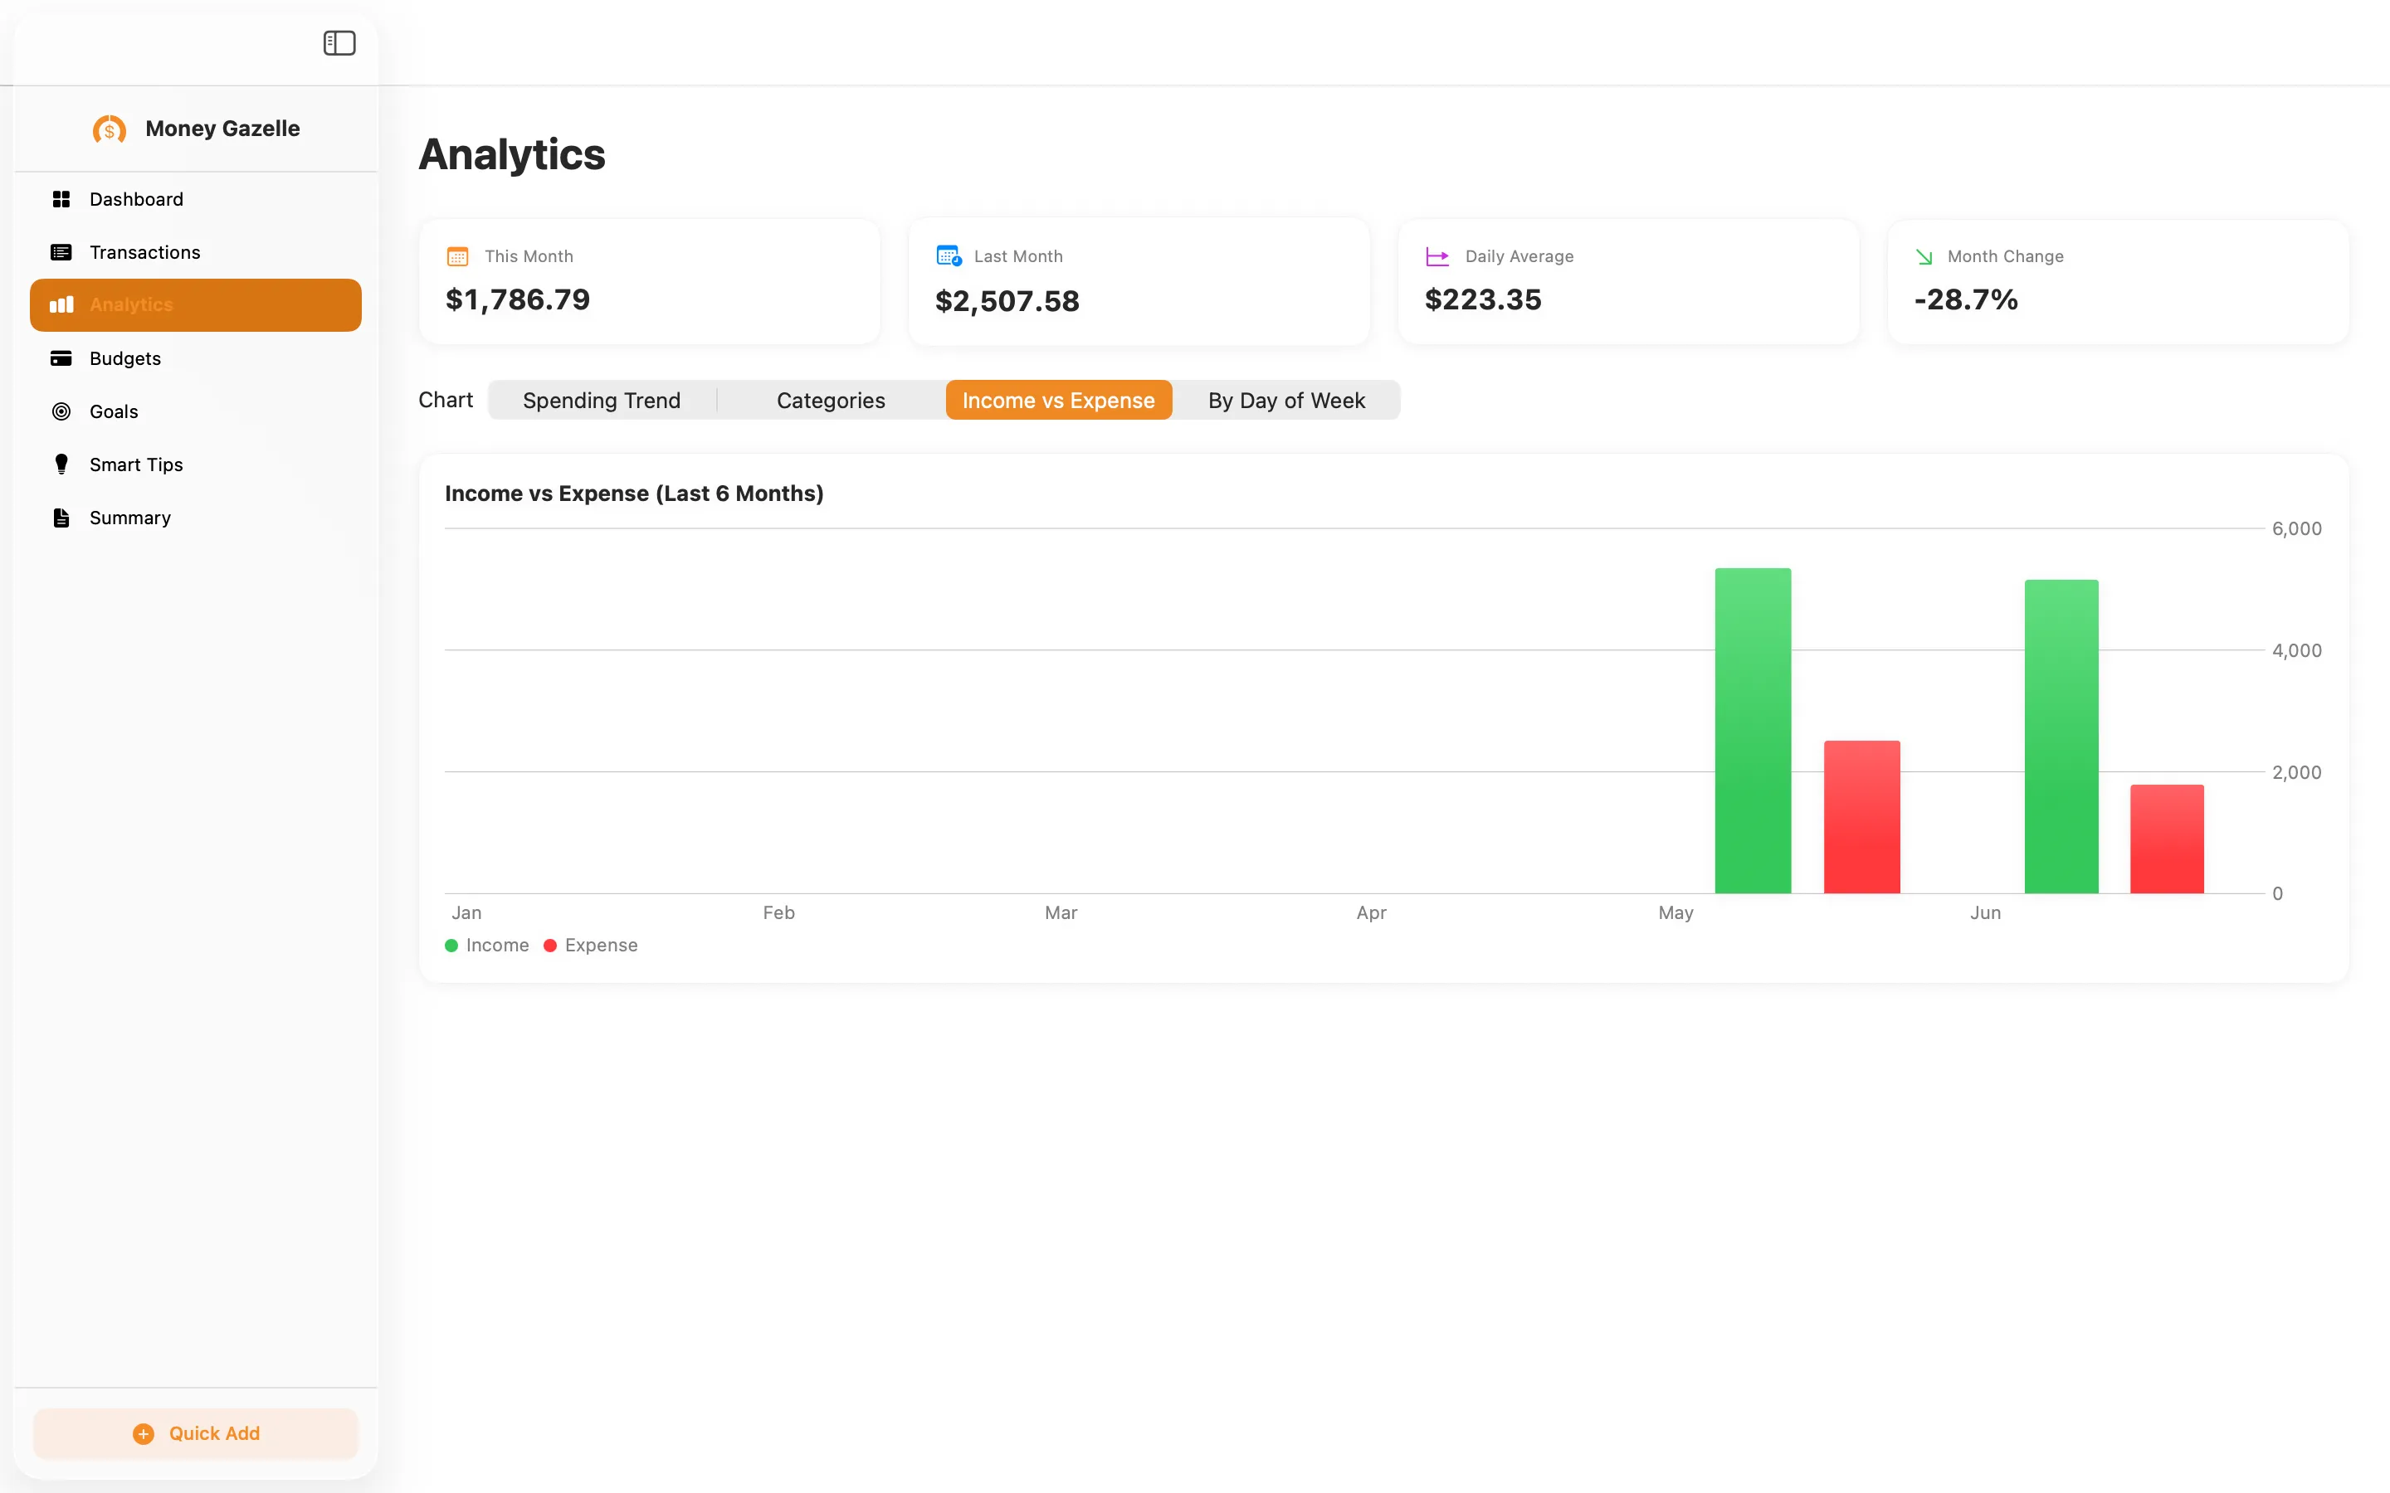Click the Last Month calendar icon

tap(948, 255)
